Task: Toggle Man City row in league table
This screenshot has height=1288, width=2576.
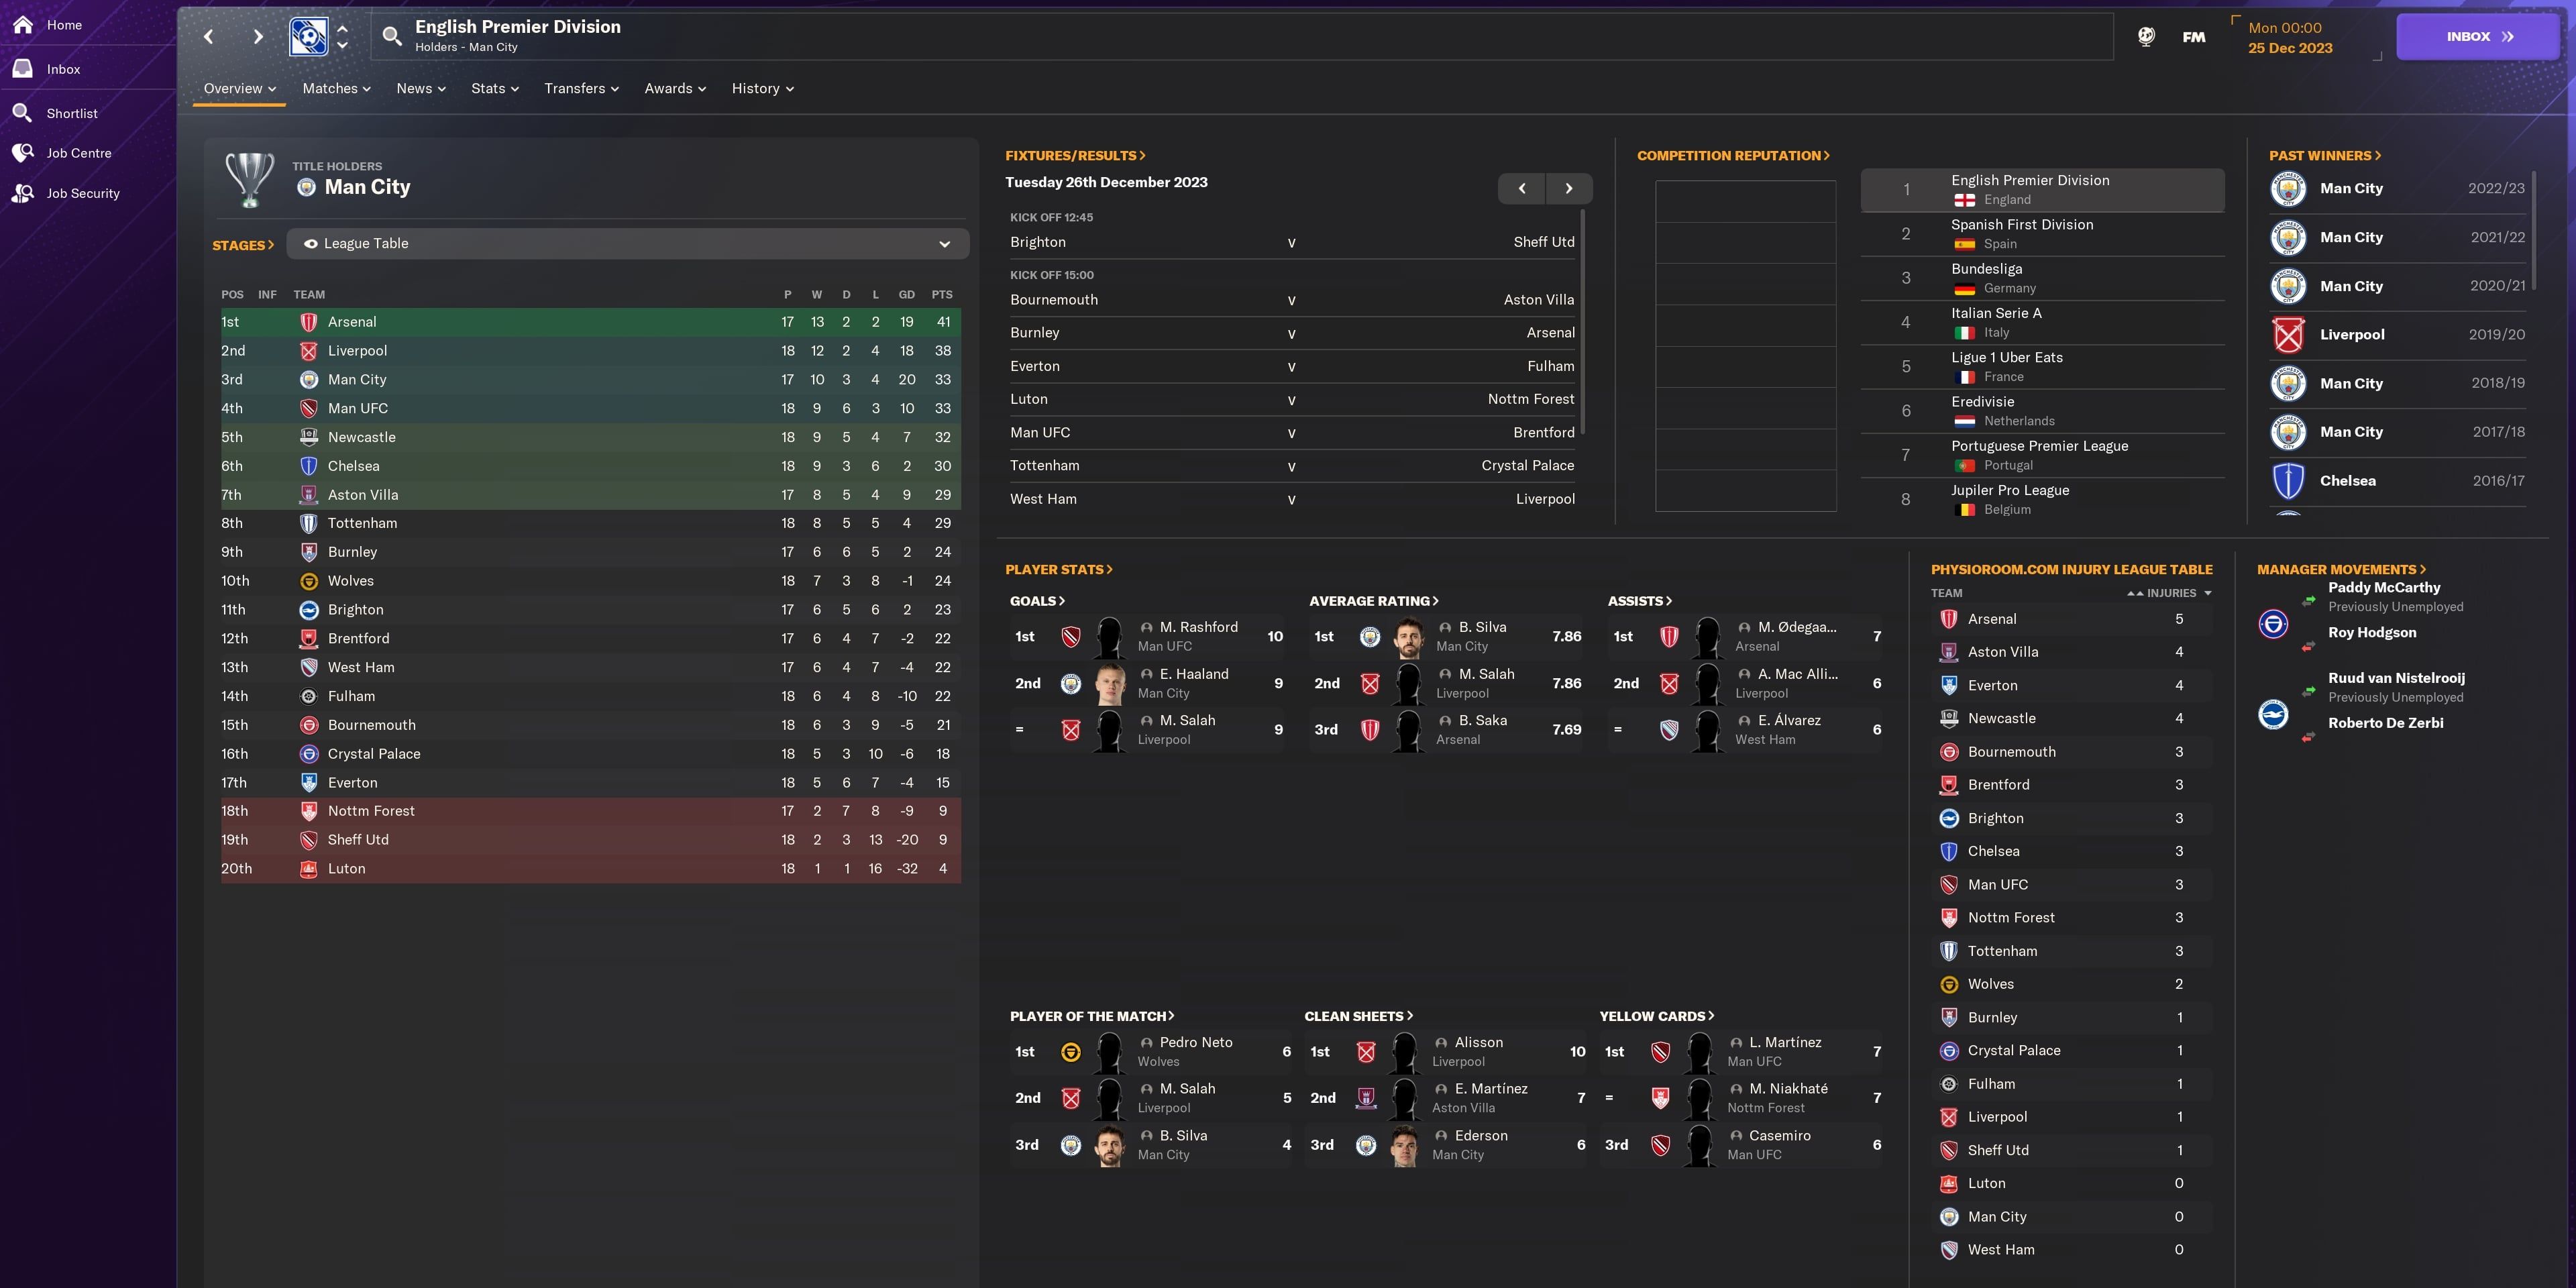Action: pyautogui.click(x=583, y=380)
